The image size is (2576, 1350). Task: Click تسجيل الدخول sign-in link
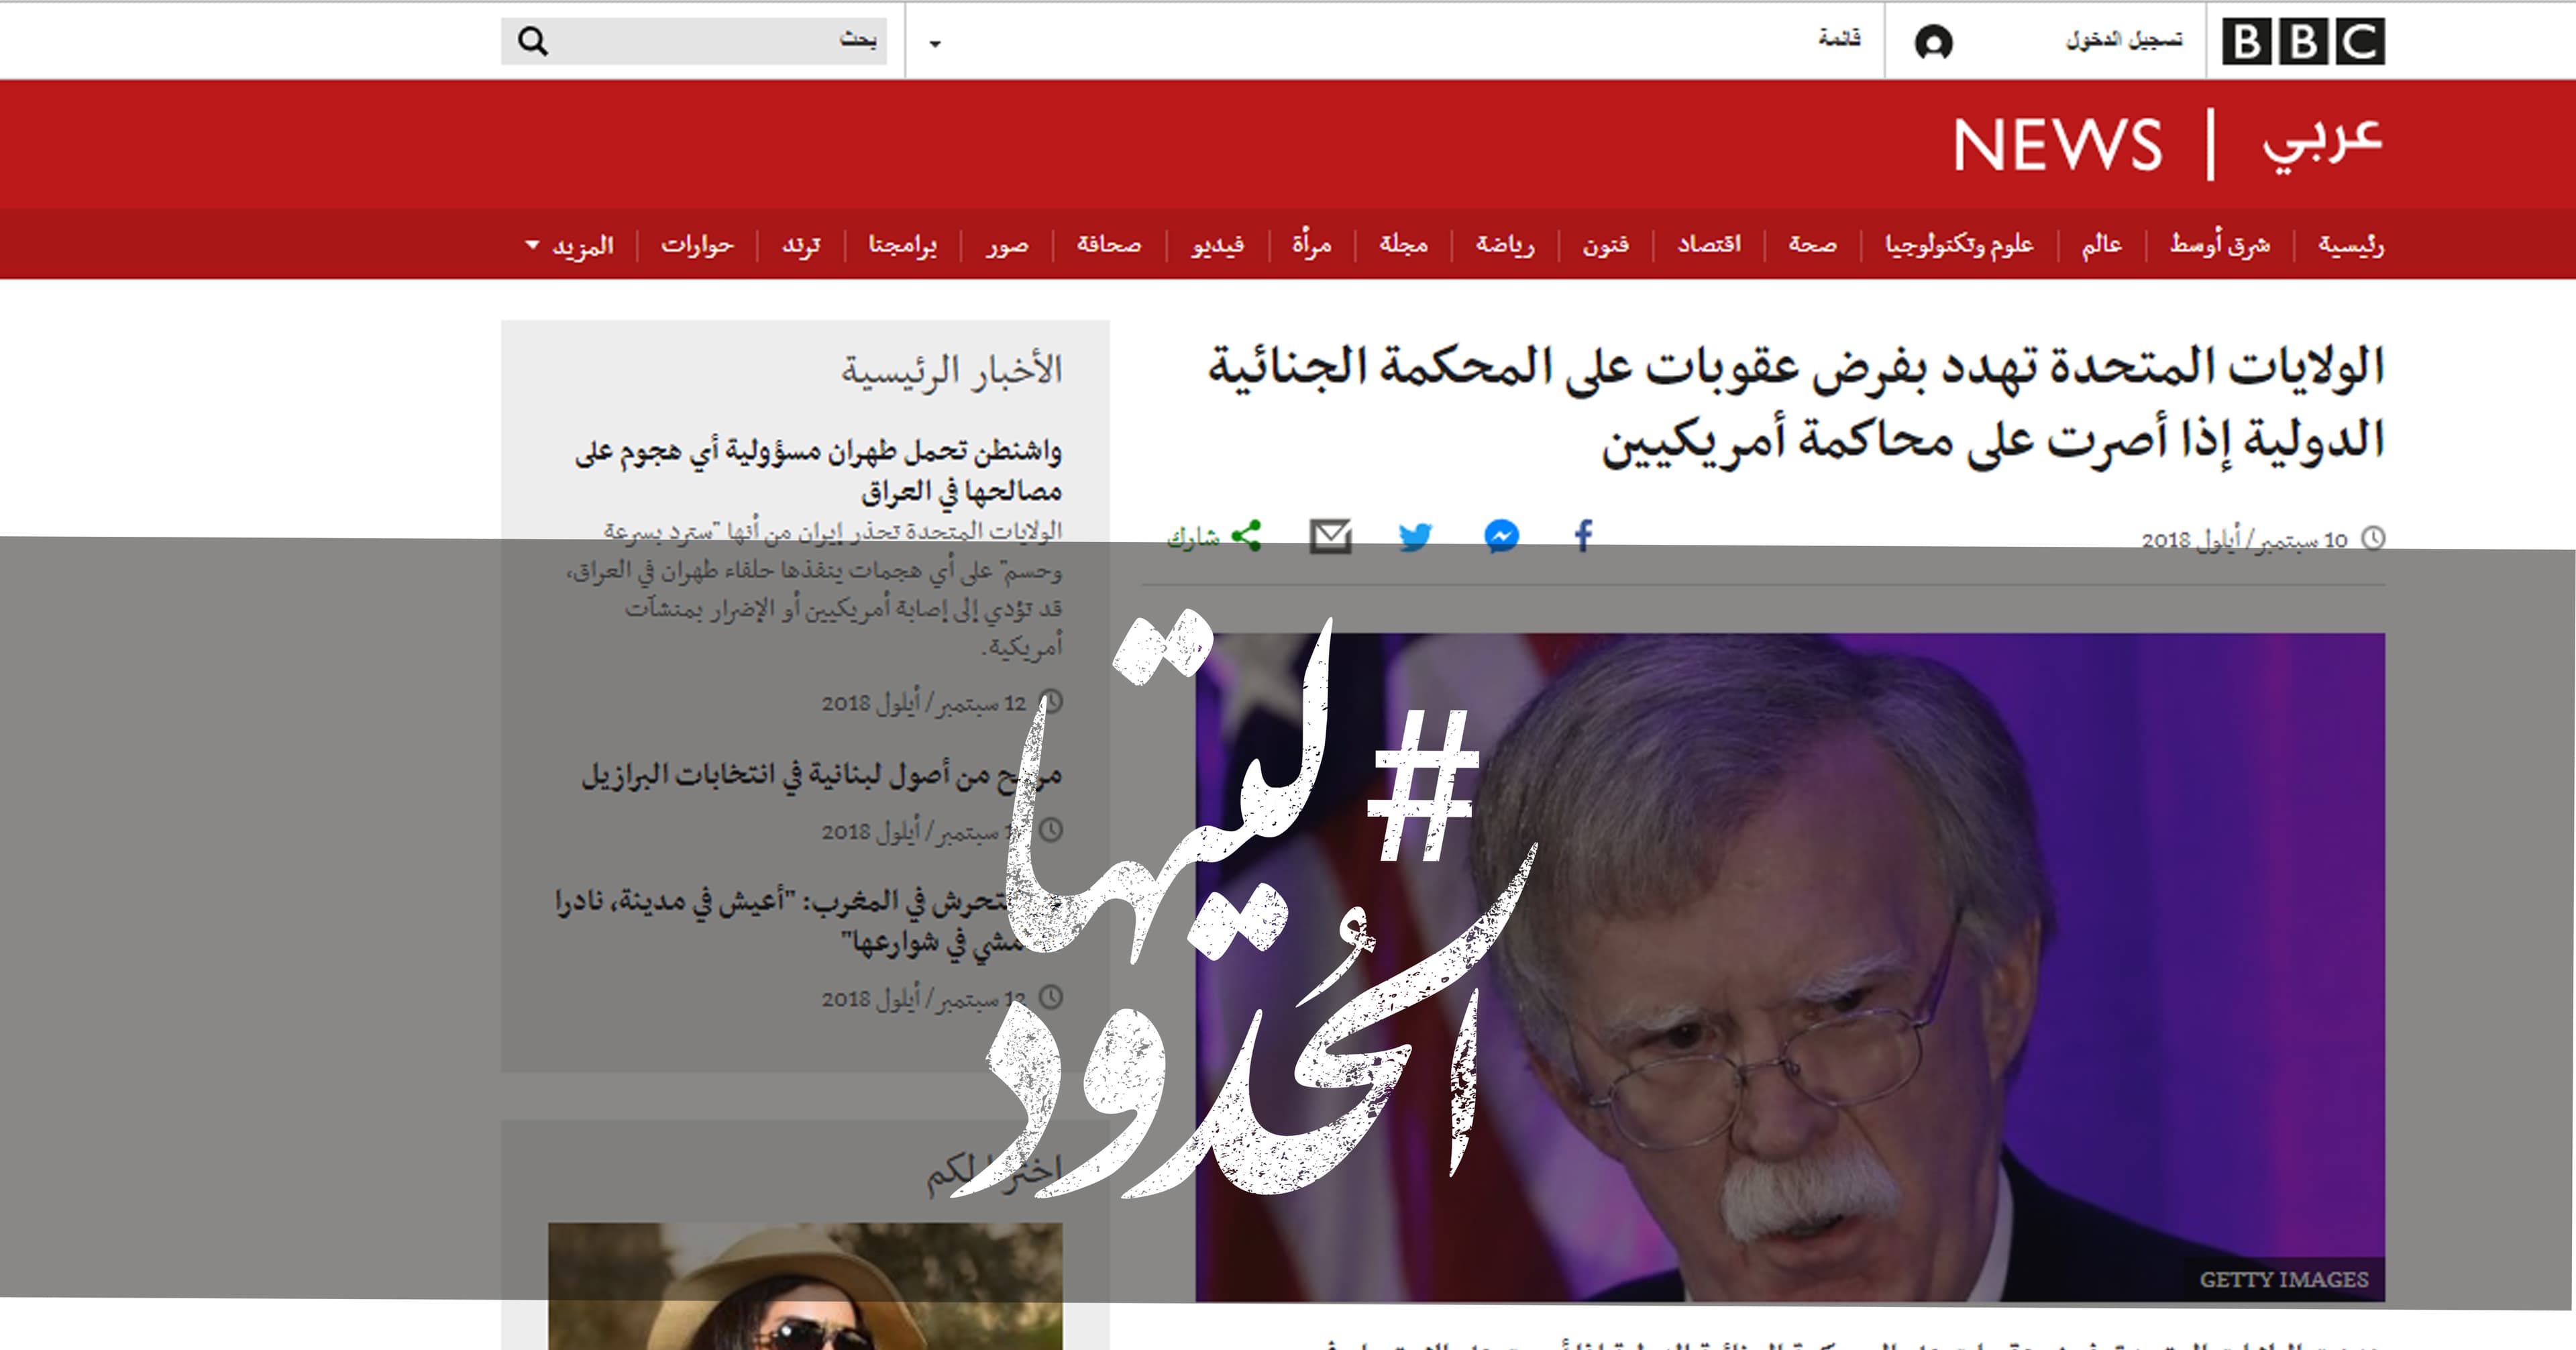(x=2125, y=40)
